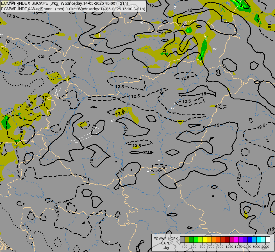275x252 pixels.
Task: Pick the bright magenta legend swatch
Action: point(237,239)
